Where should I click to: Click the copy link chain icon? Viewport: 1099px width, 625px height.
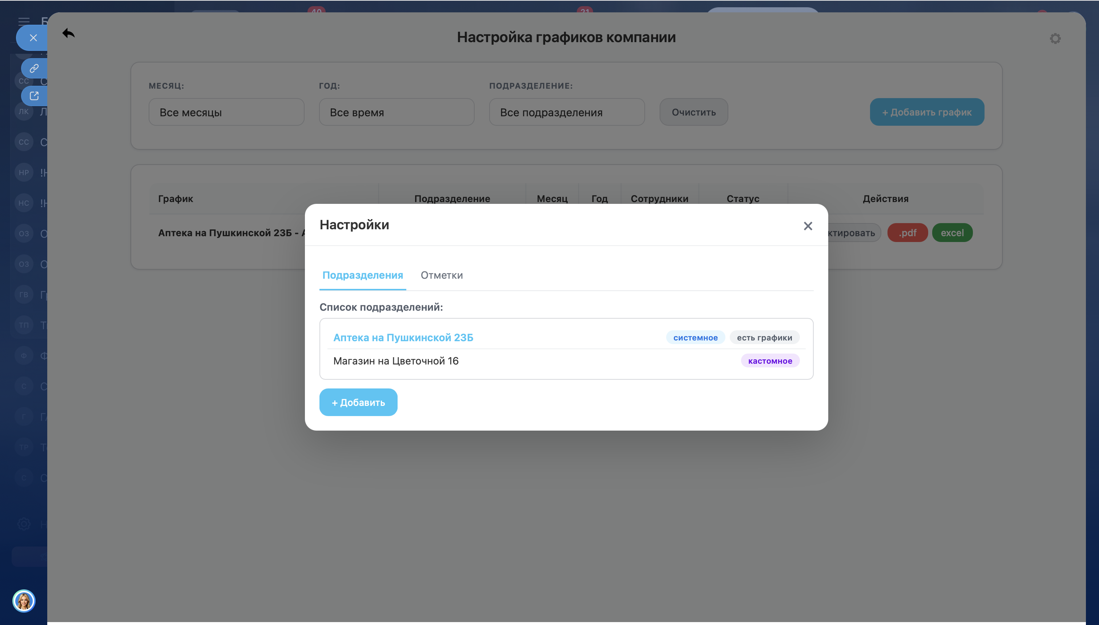(x=34, y=68)
